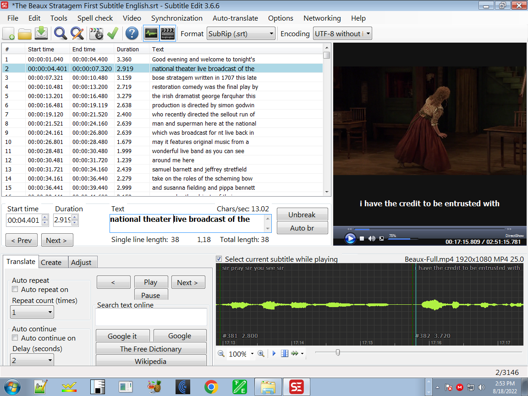Click the Duration column header
This screenshot has height=396, width=528.
132,49
